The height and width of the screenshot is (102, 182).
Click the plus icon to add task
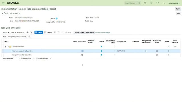click(27, 32)
